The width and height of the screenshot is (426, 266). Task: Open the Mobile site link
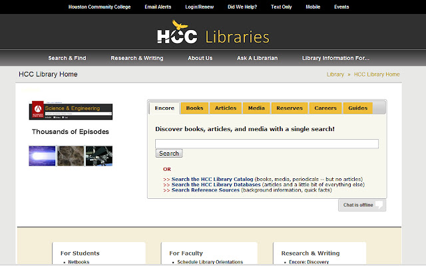[x=313, y=7]
